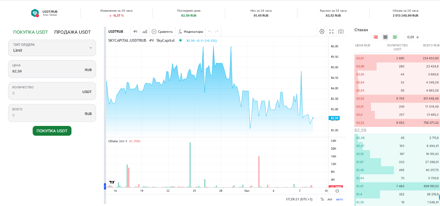Open the 0.01 price grouping dropdown

point(413,37)
